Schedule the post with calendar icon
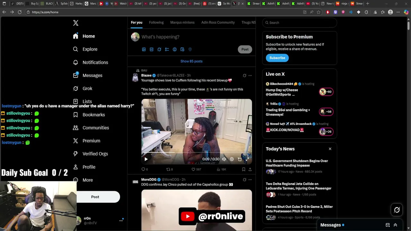The height and width of the screenshot is (231, 411). point(182,49)
